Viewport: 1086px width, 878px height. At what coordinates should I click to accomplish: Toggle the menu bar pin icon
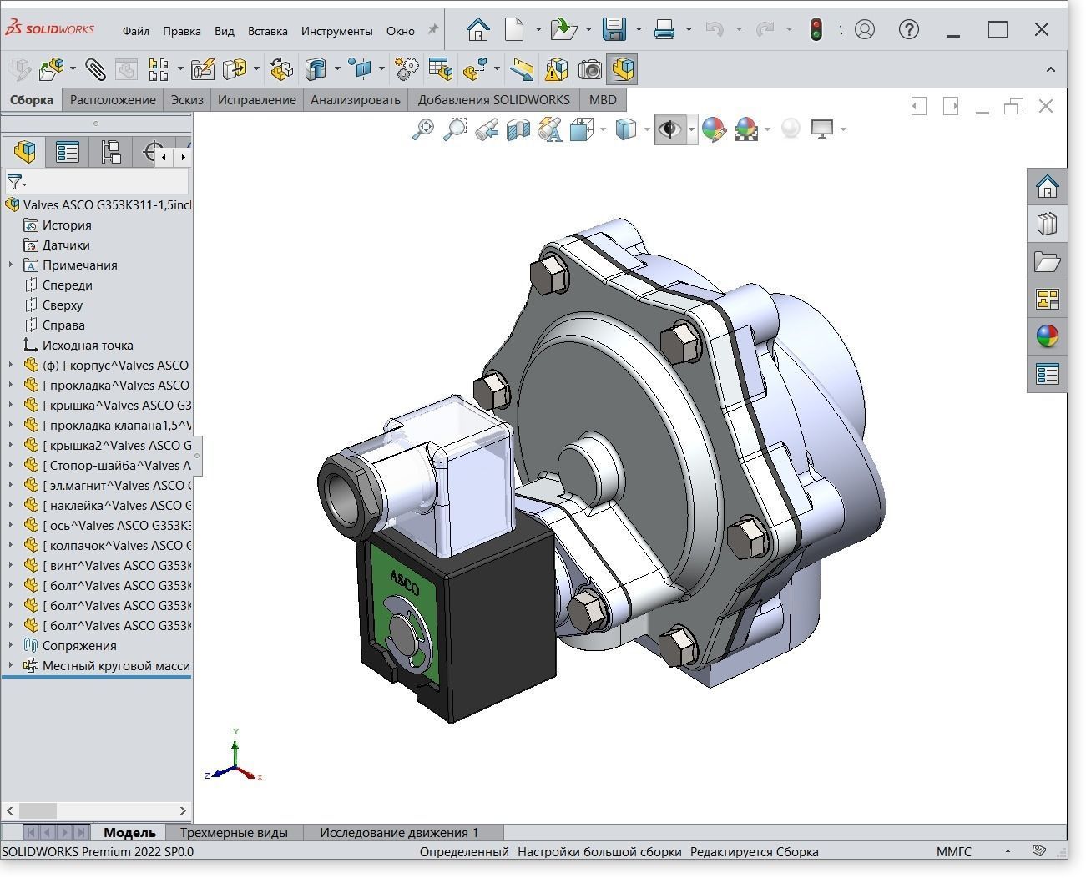[432, 30]
